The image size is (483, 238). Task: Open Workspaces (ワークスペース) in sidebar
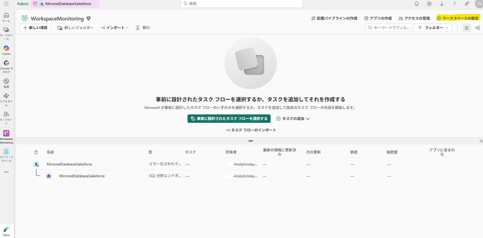click(x=6, y=34)
